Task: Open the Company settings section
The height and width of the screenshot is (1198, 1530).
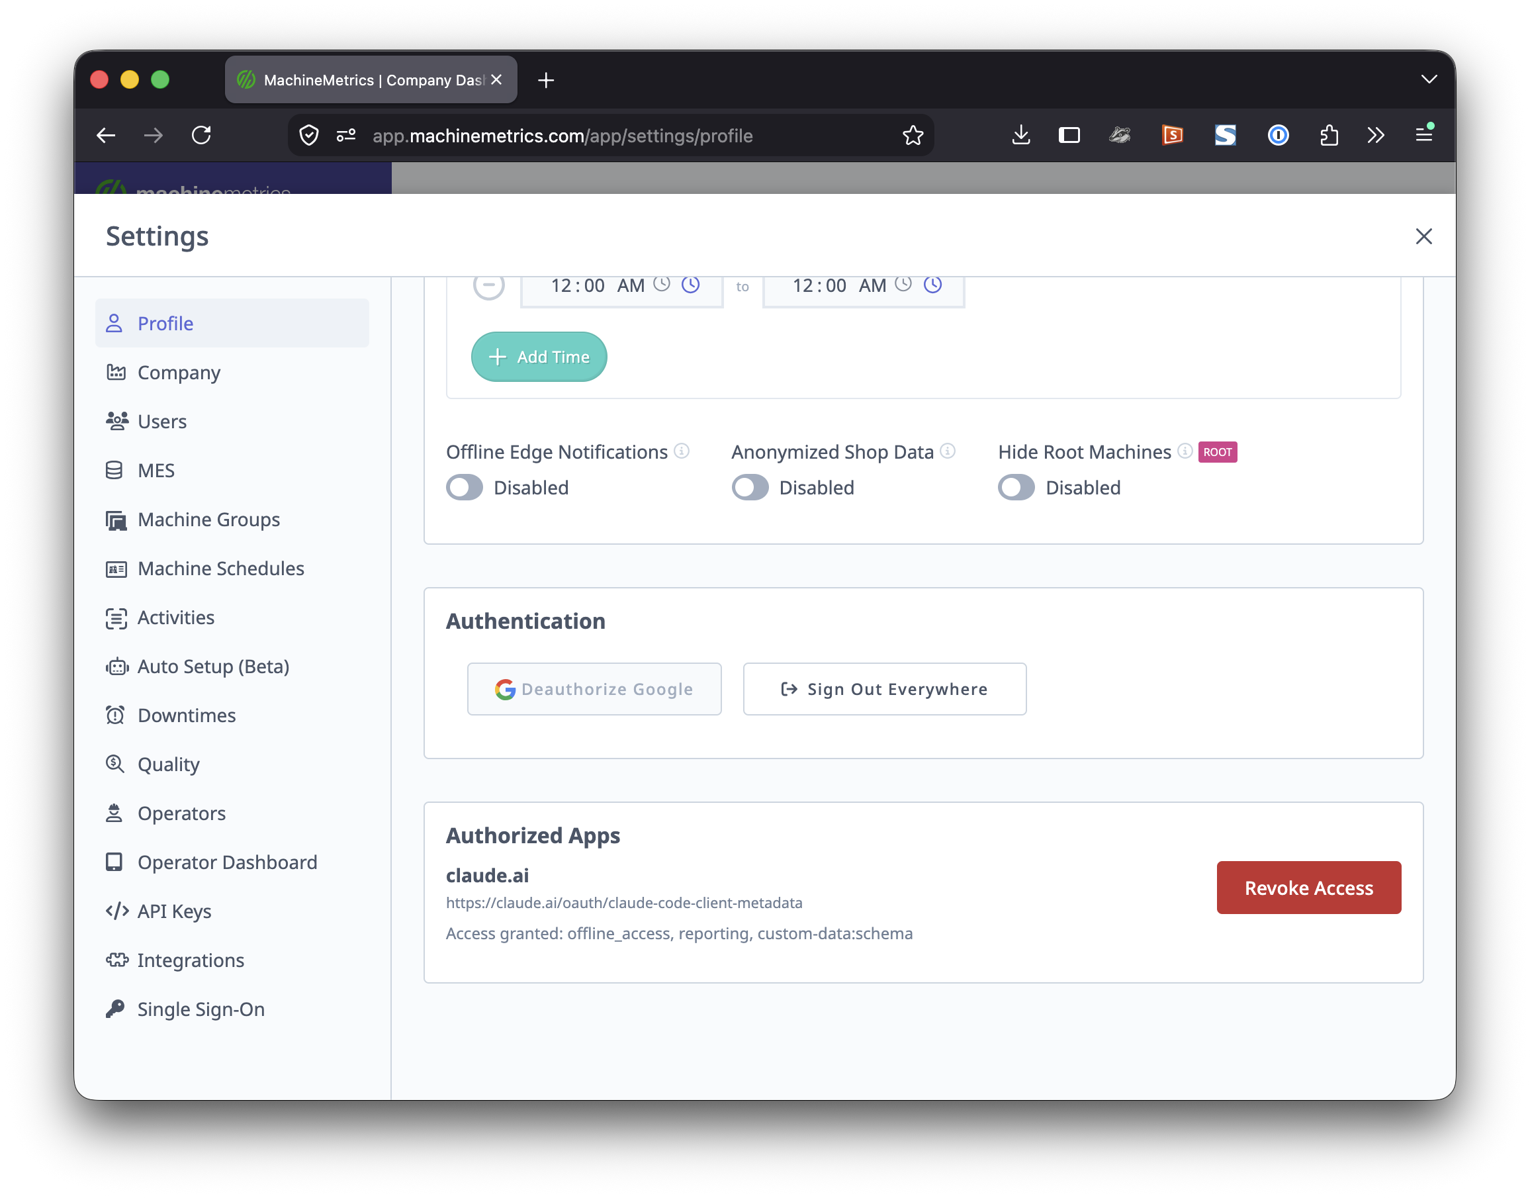Action: pos(232,373)
